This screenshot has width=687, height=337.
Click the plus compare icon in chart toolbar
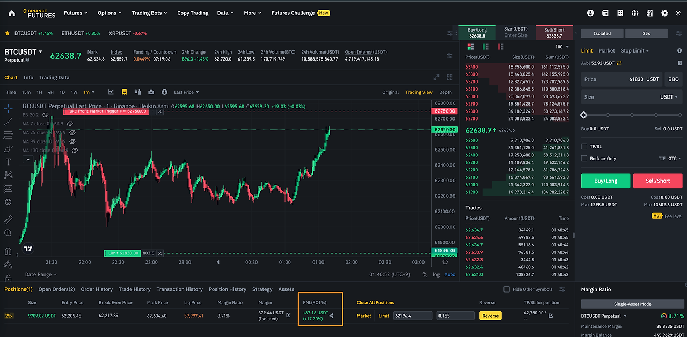tap(164, 92)
